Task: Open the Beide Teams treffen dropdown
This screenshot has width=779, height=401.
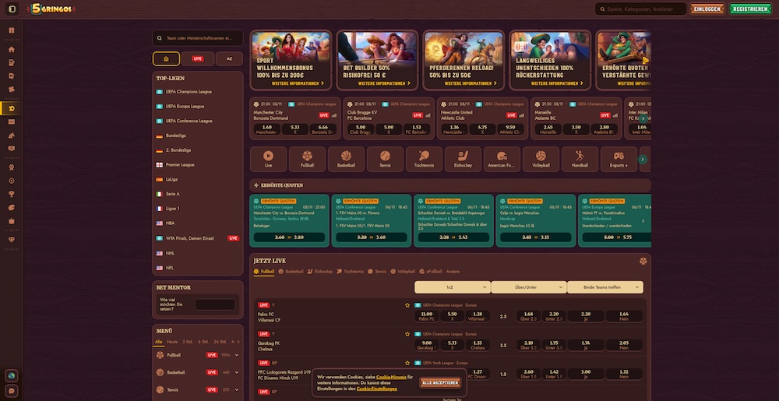Action: 605,287
